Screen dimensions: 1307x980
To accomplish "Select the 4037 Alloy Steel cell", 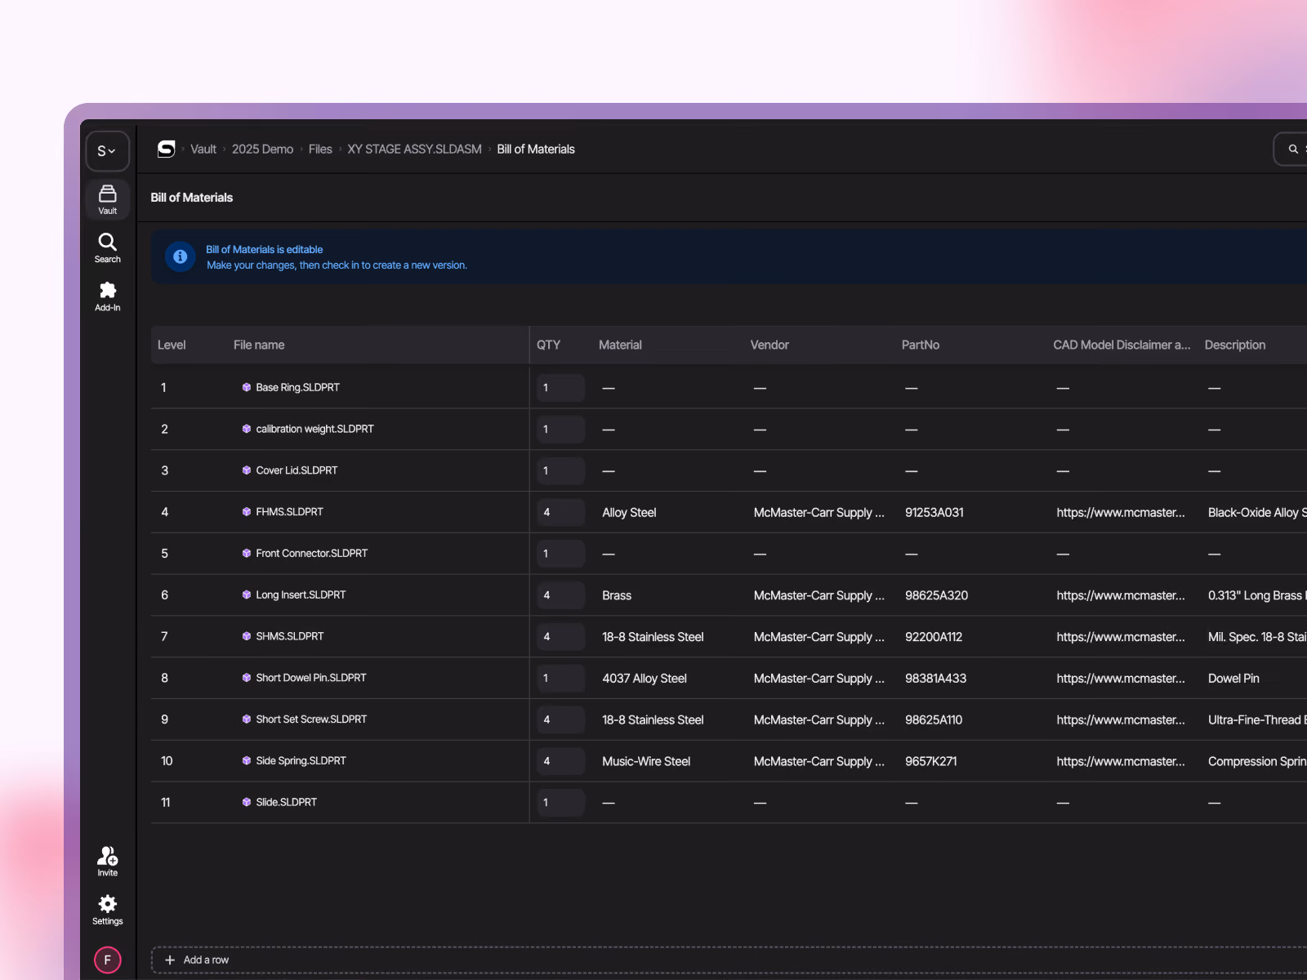I will 645,679.
